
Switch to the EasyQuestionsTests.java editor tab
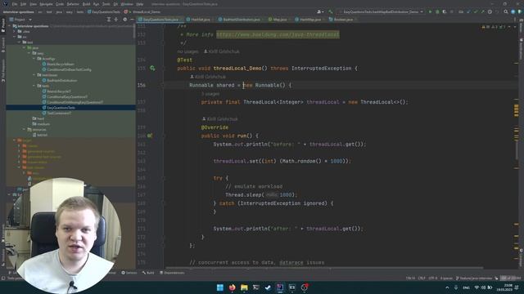click(160, 20)
